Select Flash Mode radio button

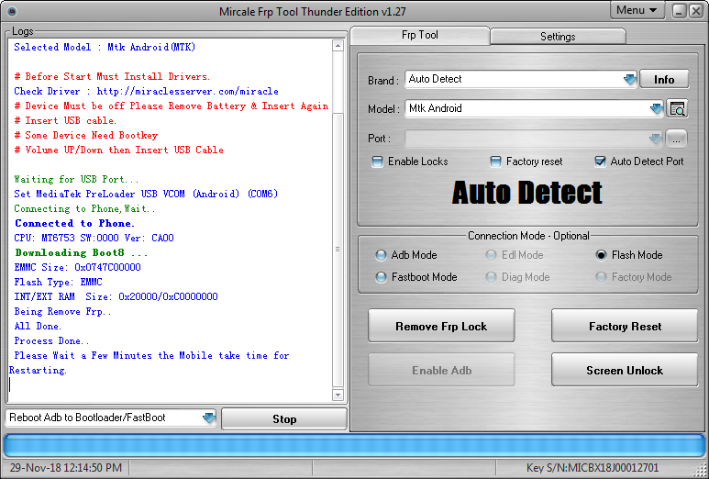click(x=601, y=255)
